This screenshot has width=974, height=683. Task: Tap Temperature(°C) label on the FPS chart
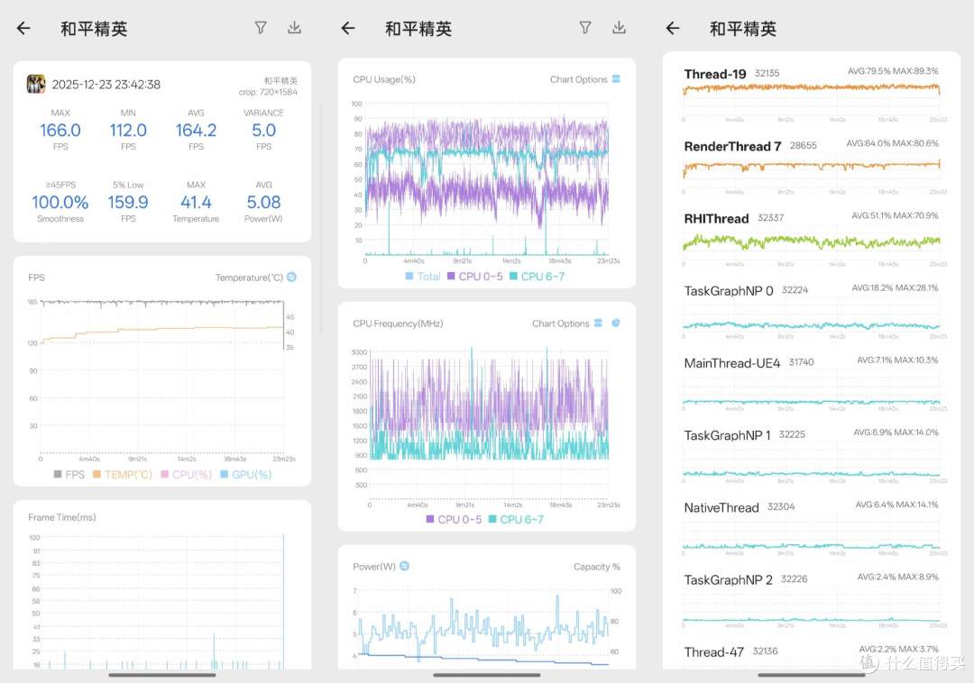point(249,278)
